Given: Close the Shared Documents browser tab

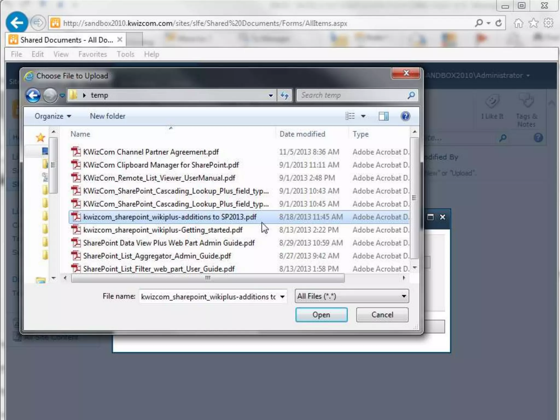Looking at the screenshot, I should click(119, 40).
